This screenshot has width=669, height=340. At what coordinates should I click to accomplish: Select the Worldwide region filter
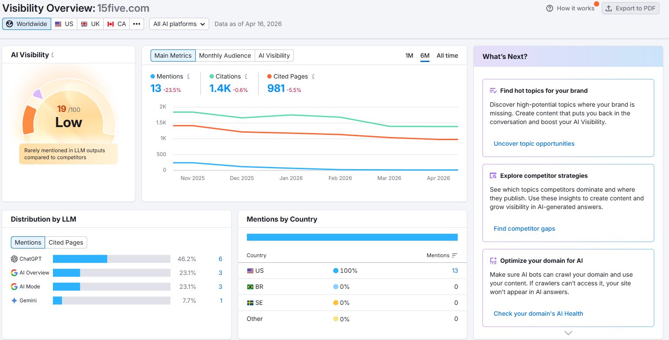click(26, 24)
